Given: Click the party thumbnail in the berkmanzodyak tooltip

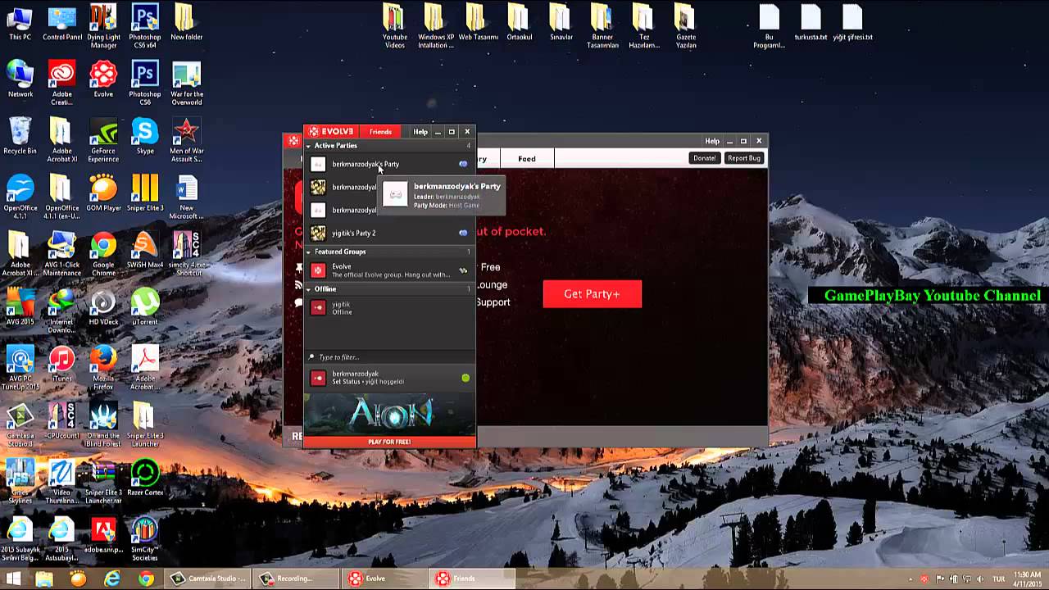Looking at the screenshot, I should [x=395, y=194].
